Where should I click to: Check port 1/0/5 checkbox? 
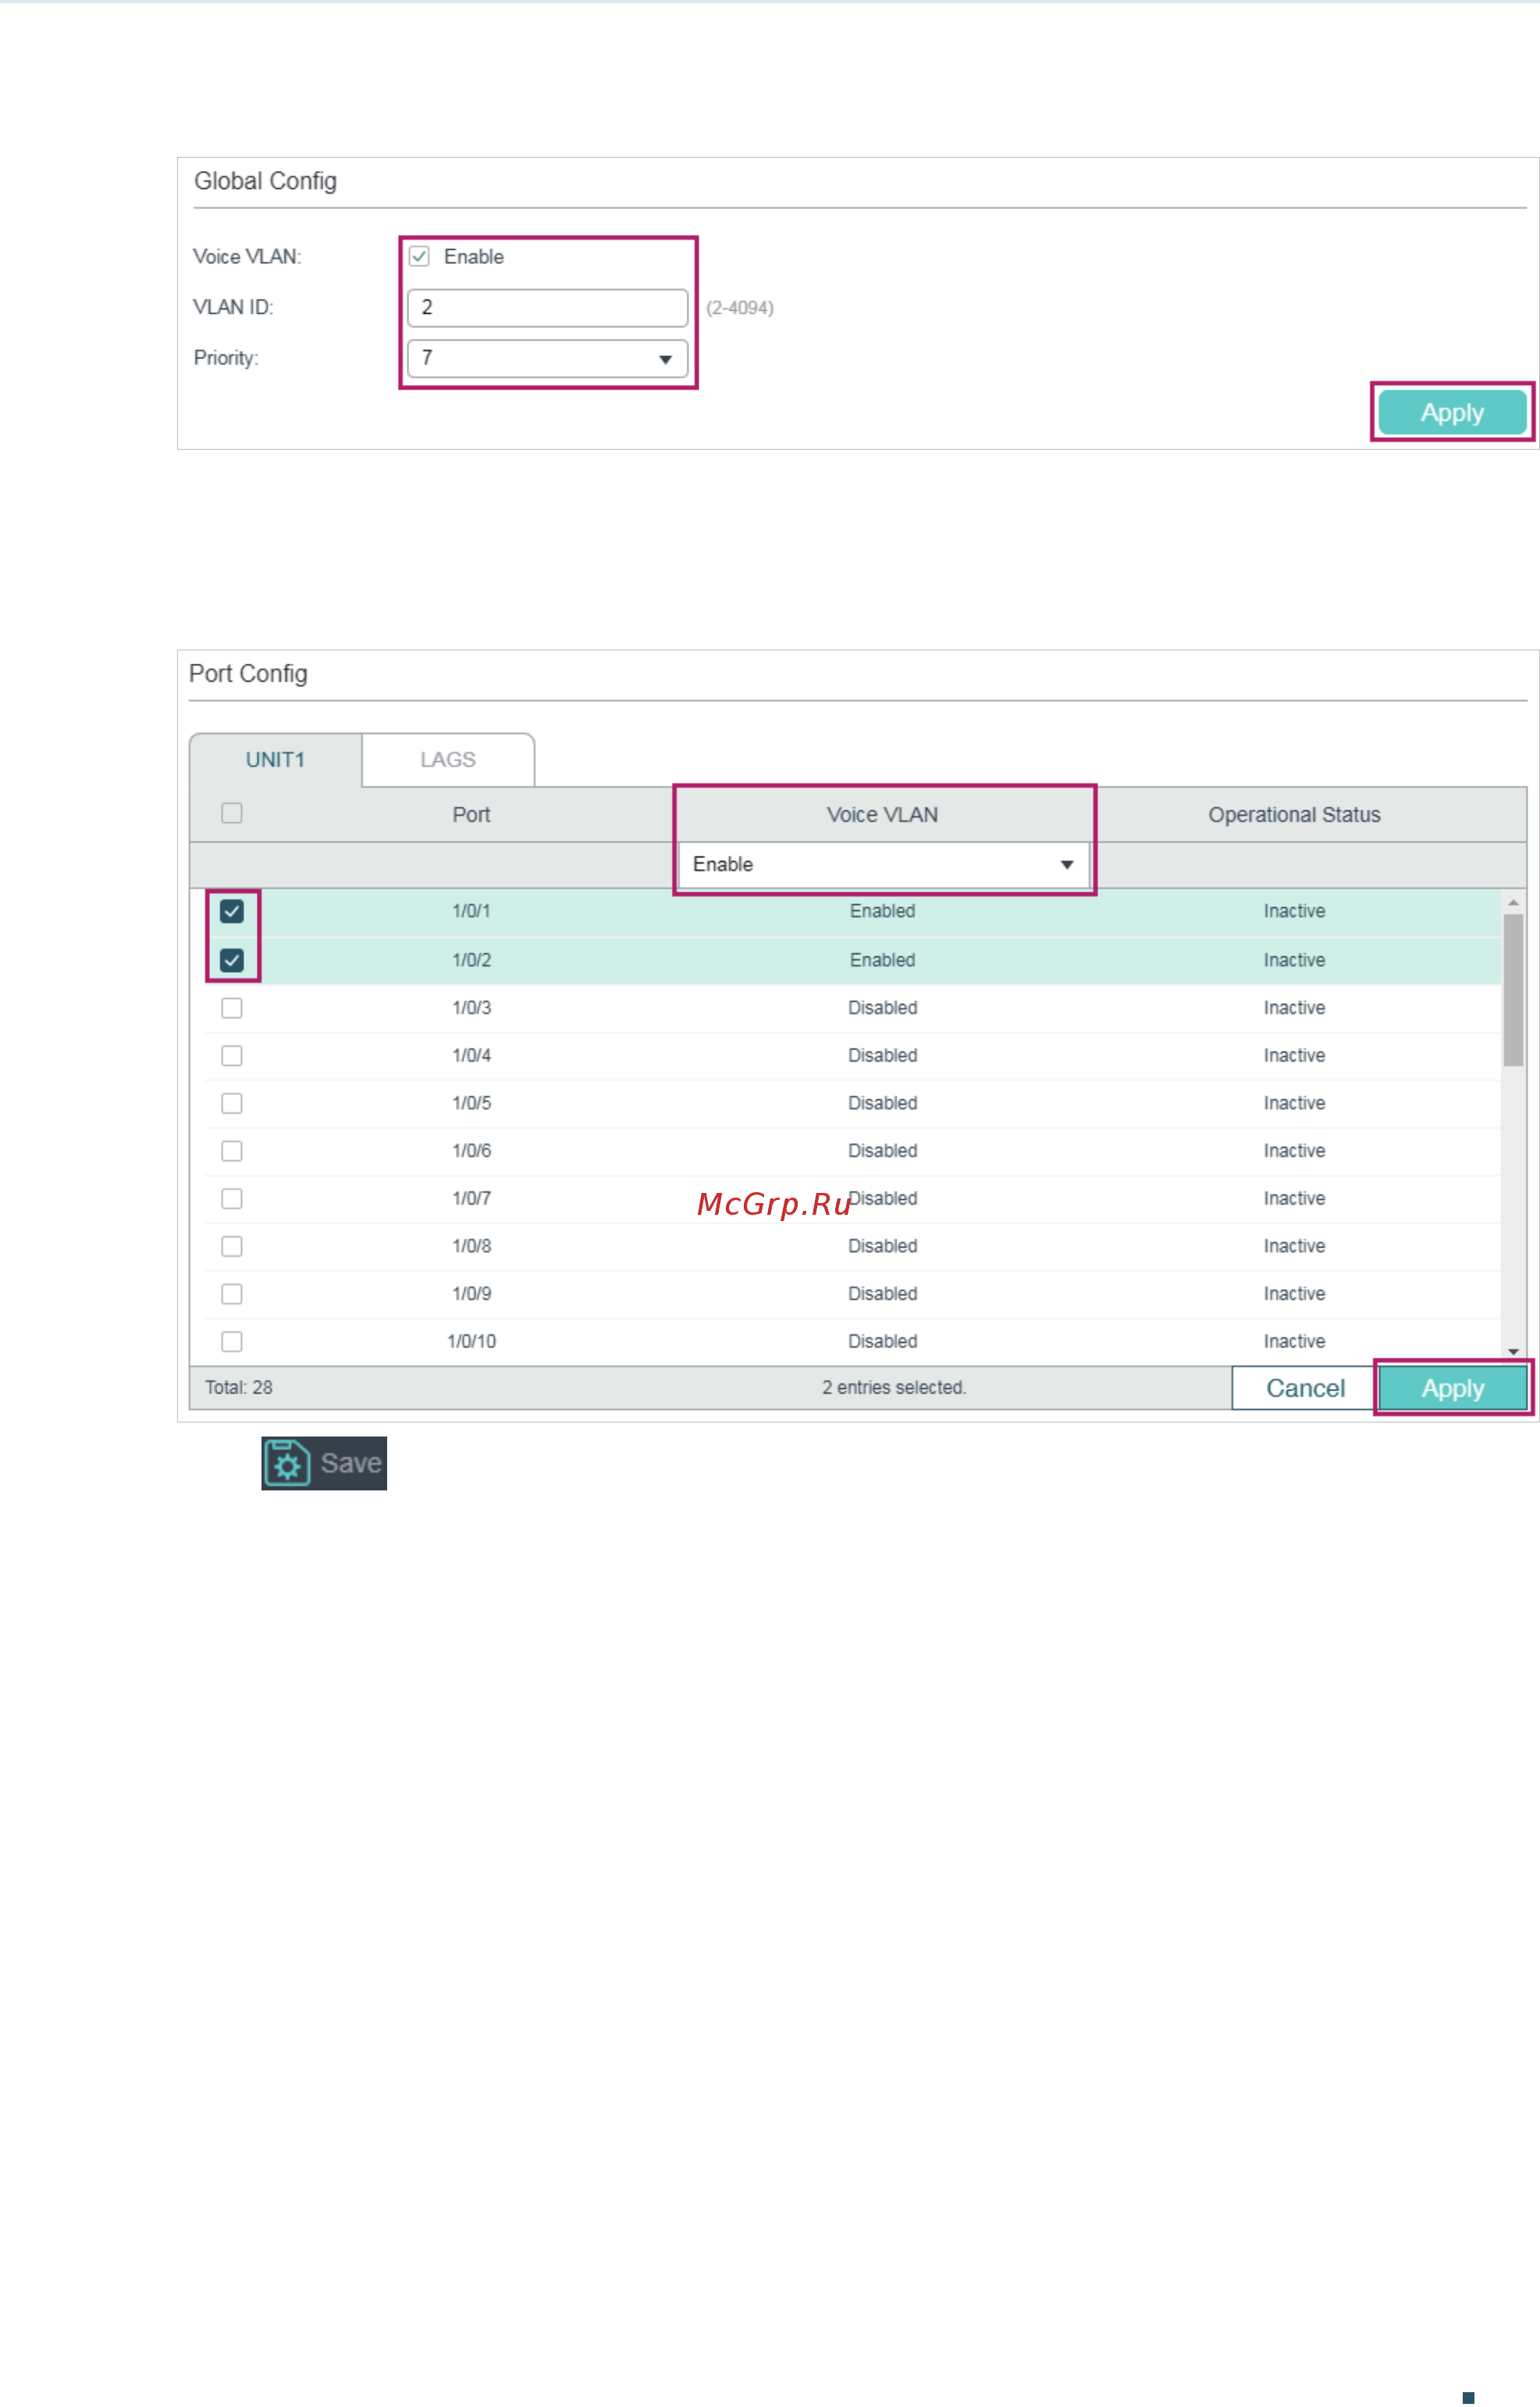coord(232,1103)
